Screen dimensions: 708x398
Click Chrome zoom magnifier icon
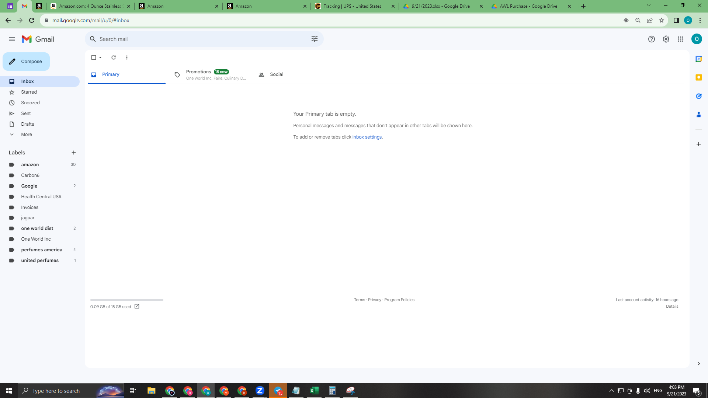(638, 20)
